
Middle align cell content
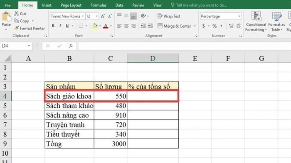(x=126, y=16)
